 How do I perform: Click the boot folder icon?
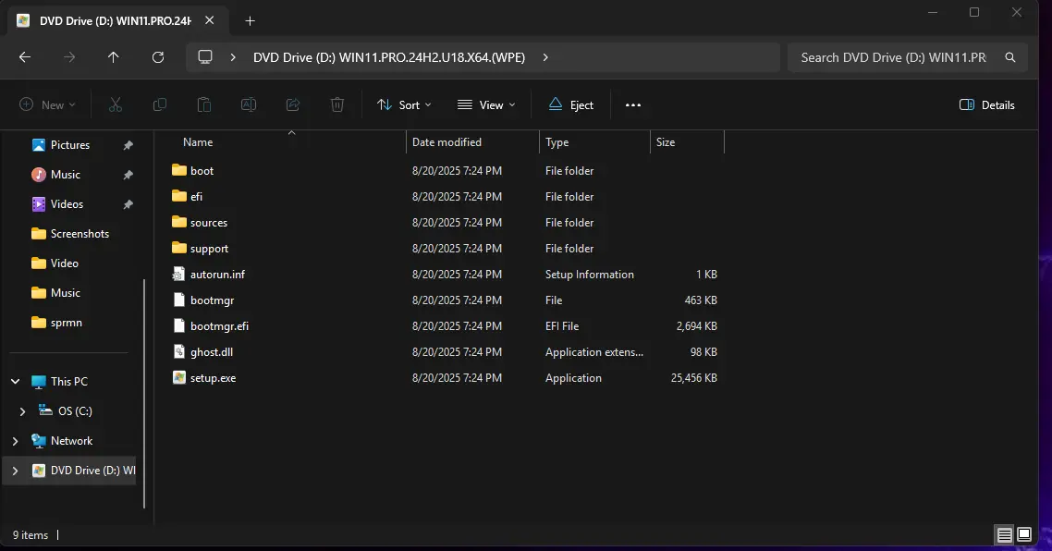[x=178, y=170]
